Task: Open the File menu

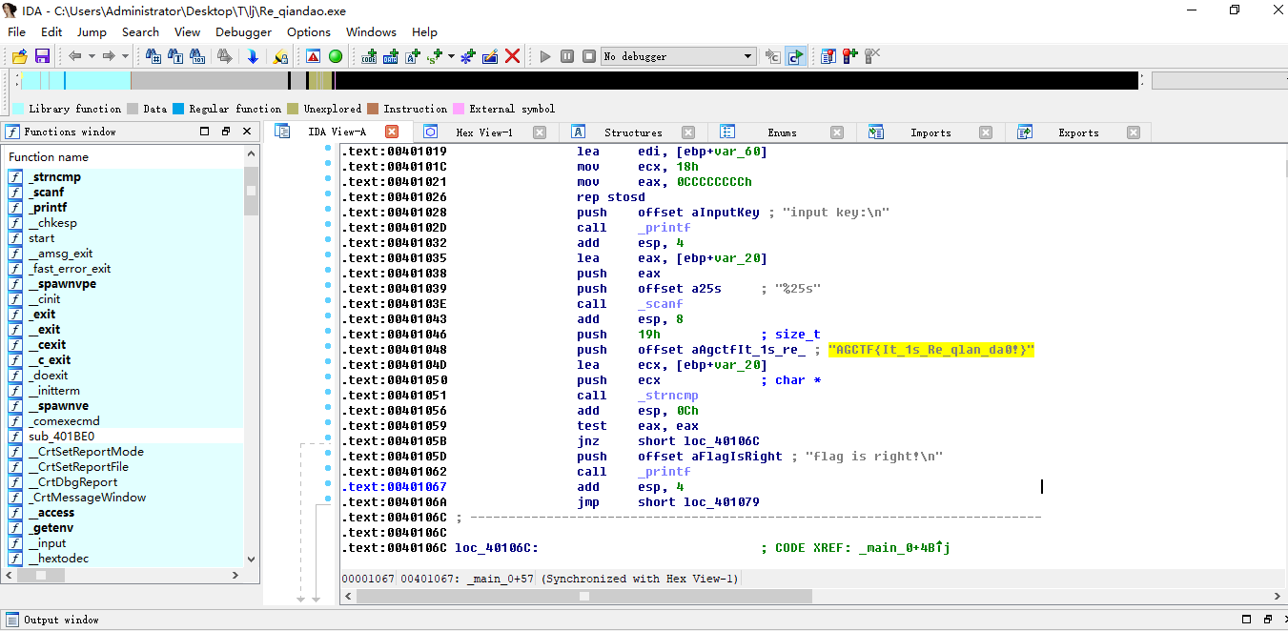Action: click(17, 31)
